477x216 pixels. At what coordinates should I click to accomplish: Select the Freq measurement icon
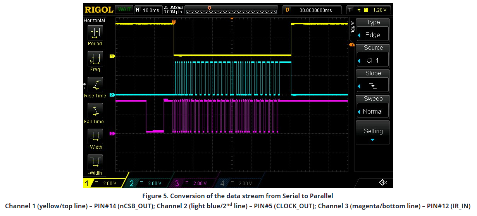point(95,58)
